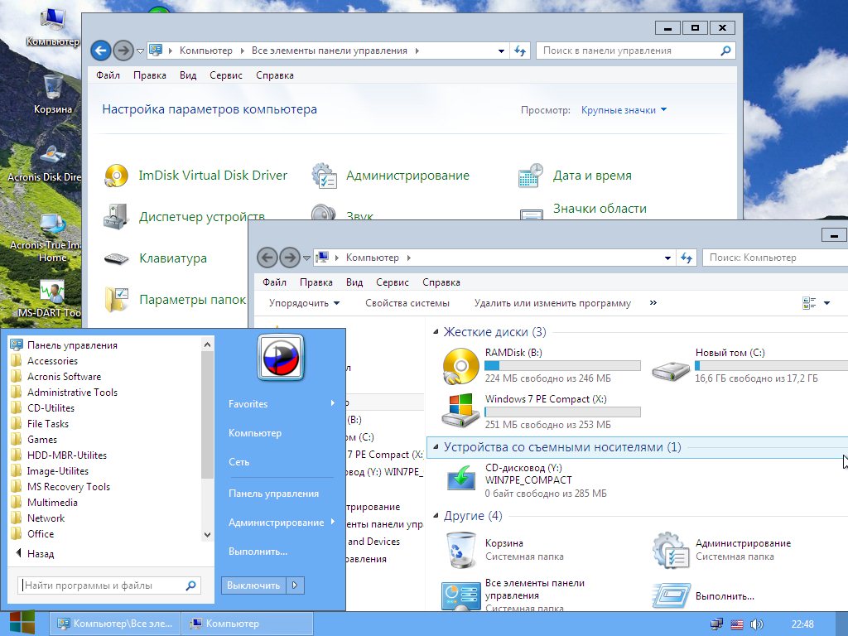
Task: Click the volume speaker icon in tray
Action: pos(756,624)
